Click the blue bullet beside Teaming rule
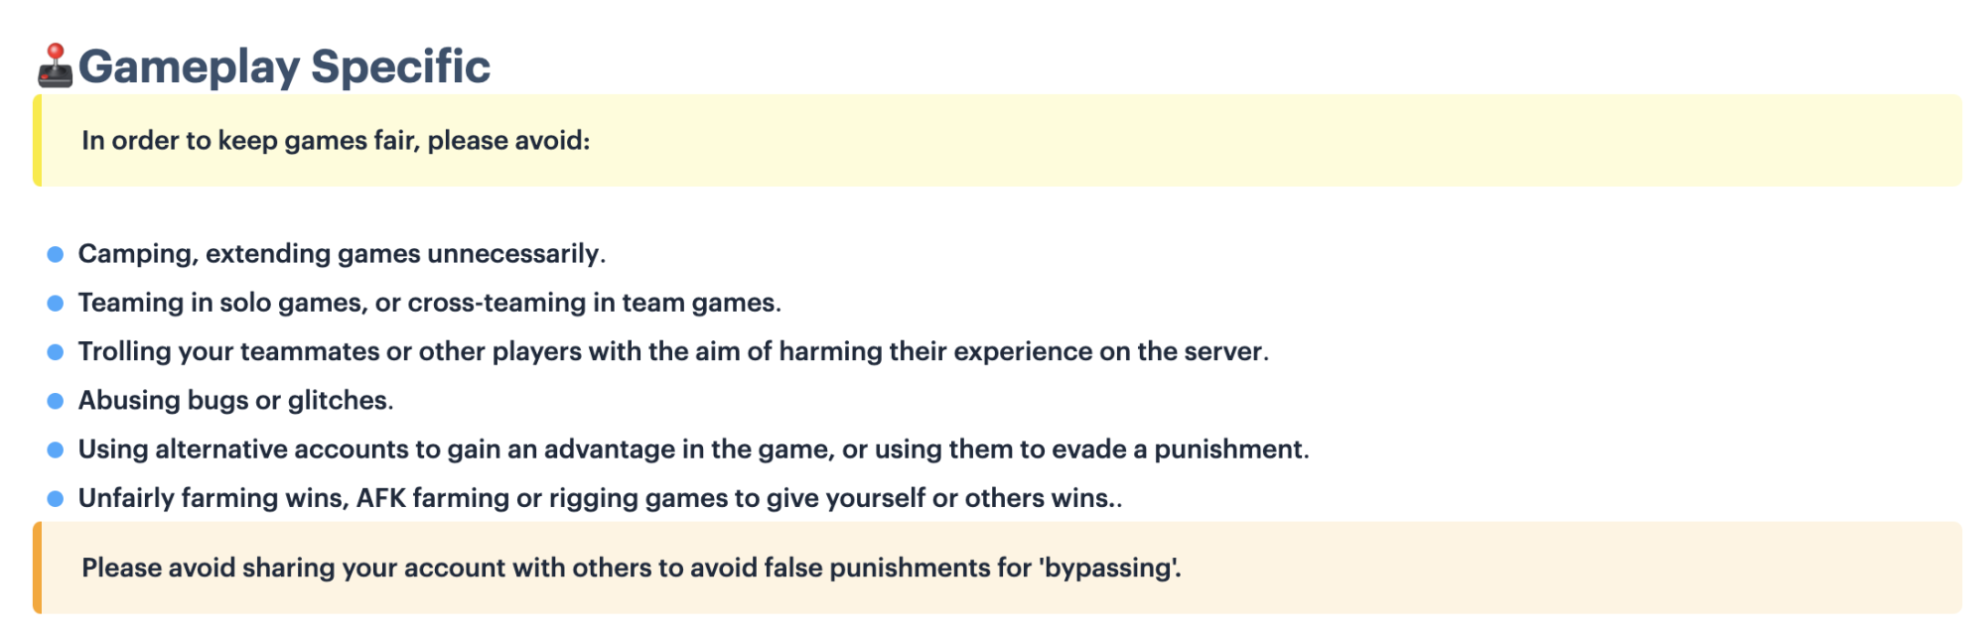Image resolution: width=1986 pixels, height=641 pixels. click(x=56, y=303)
